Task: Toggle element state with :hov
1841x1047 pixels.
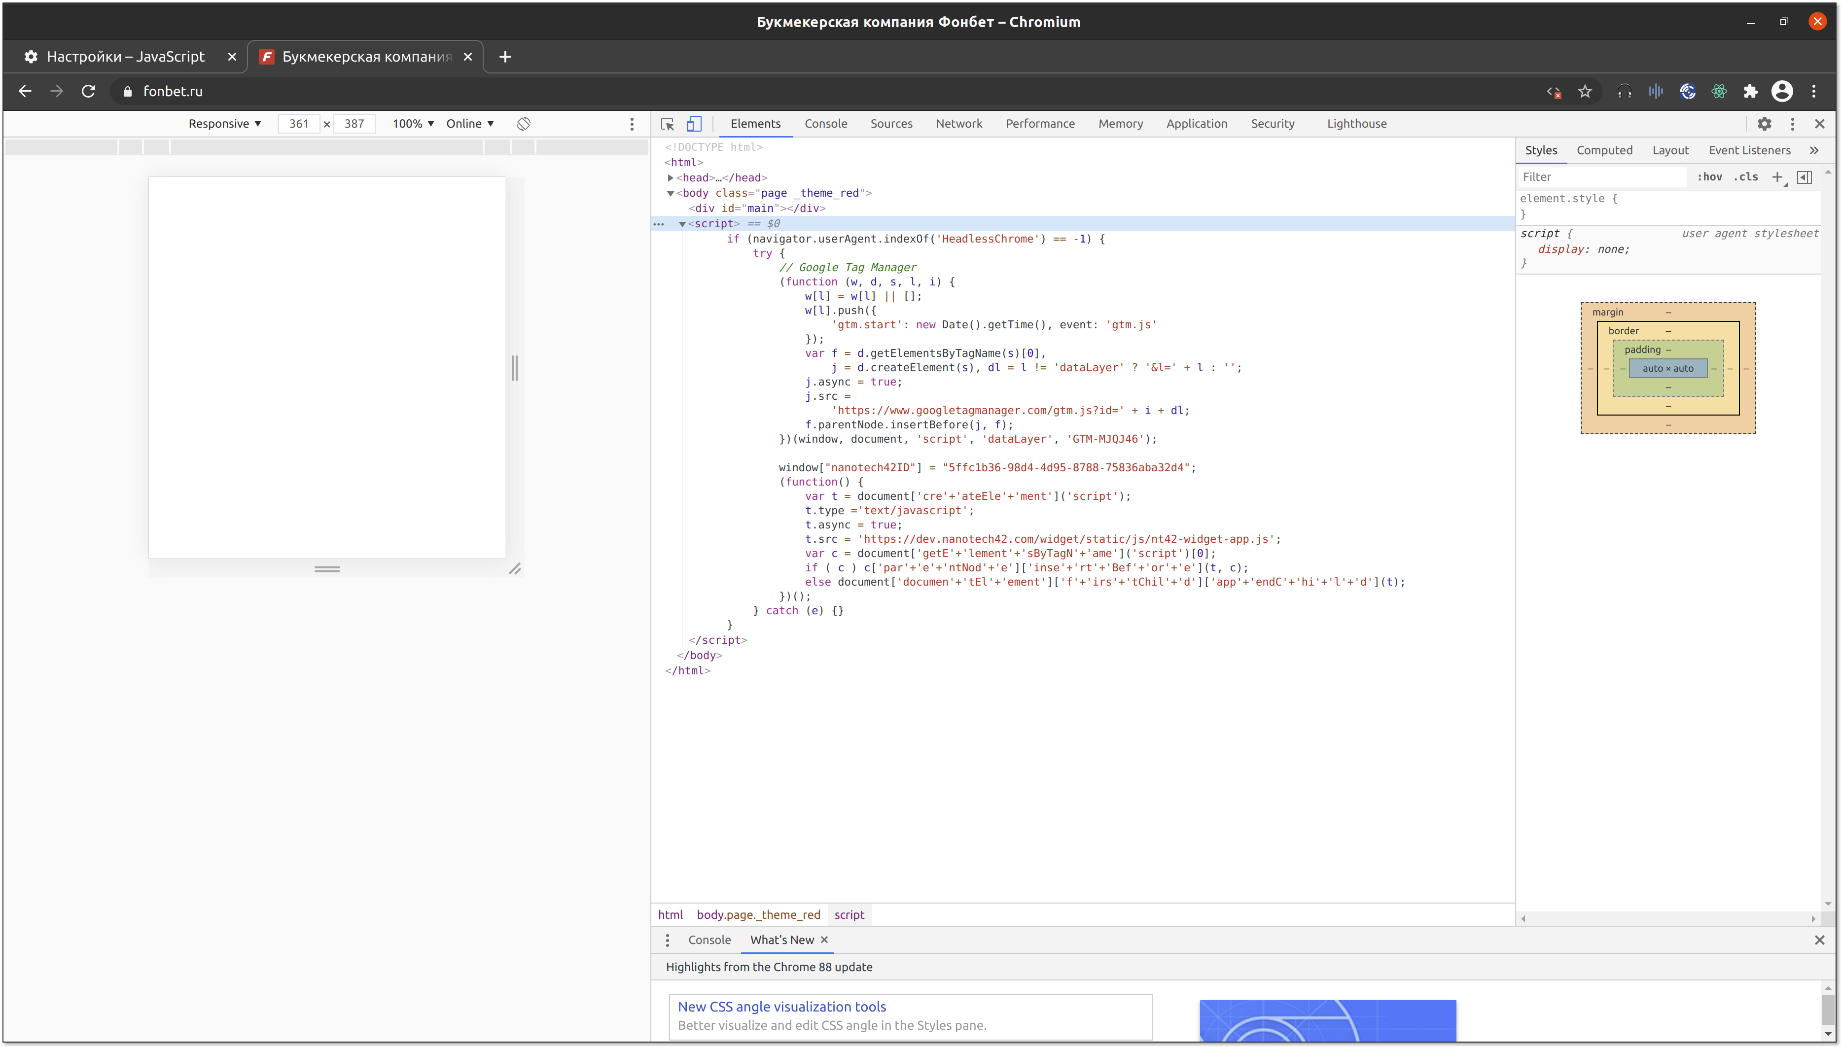Action: click(1709, 177)
